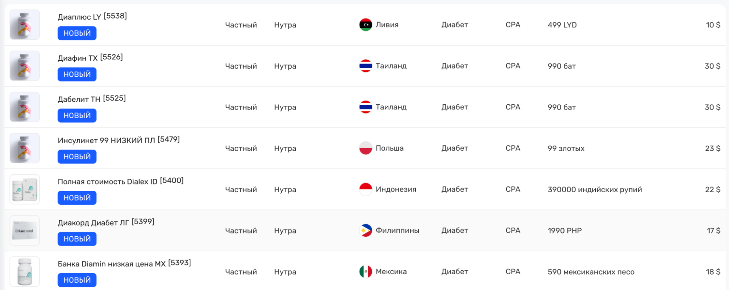Open the Dialex ID product thumbnail

(24, 189)
